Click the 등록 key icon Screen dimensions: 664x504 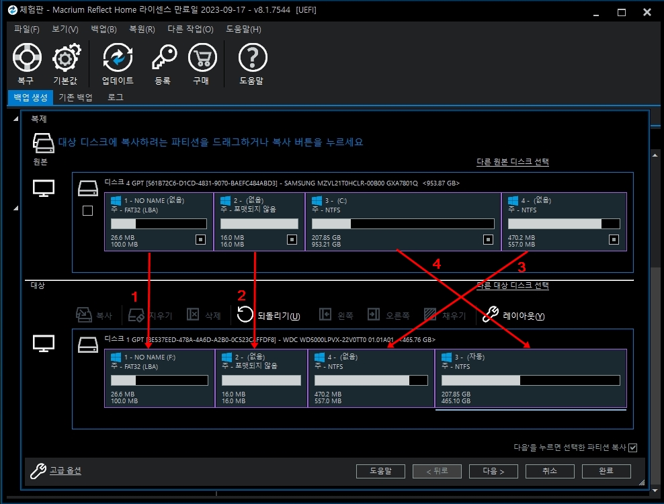[163, 58]
